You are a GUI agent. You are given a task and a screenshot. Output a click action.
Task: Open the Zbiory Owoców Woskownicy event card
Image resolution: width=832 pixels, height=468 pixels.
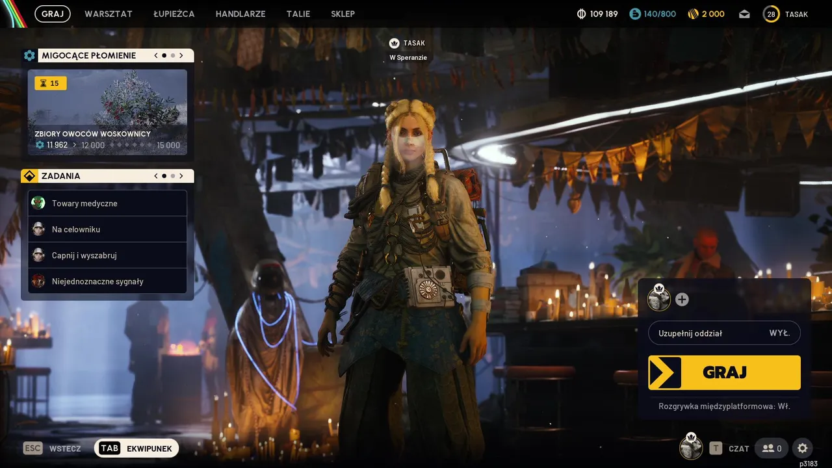107,112
